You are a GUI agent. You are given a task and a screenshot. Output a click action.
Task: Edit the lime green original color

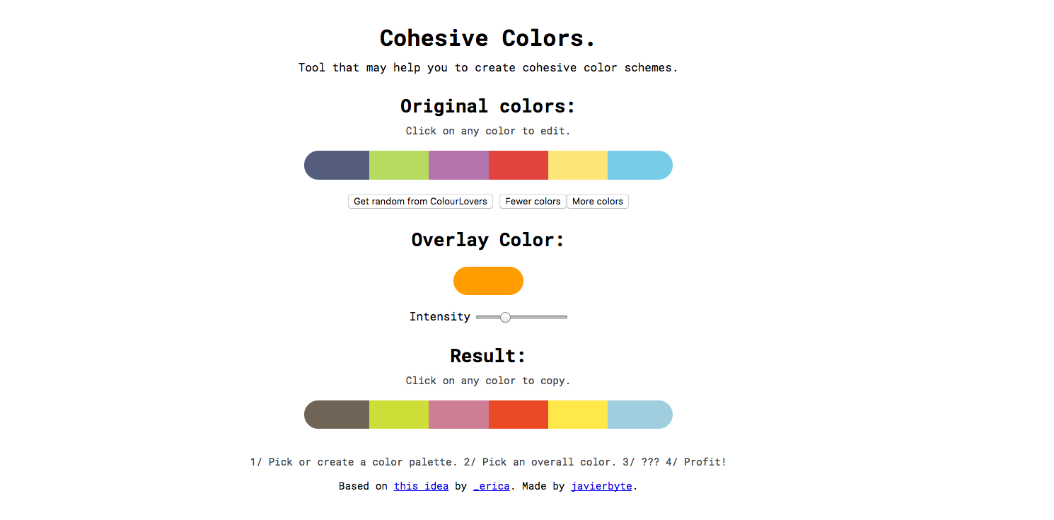pos(399,165)
